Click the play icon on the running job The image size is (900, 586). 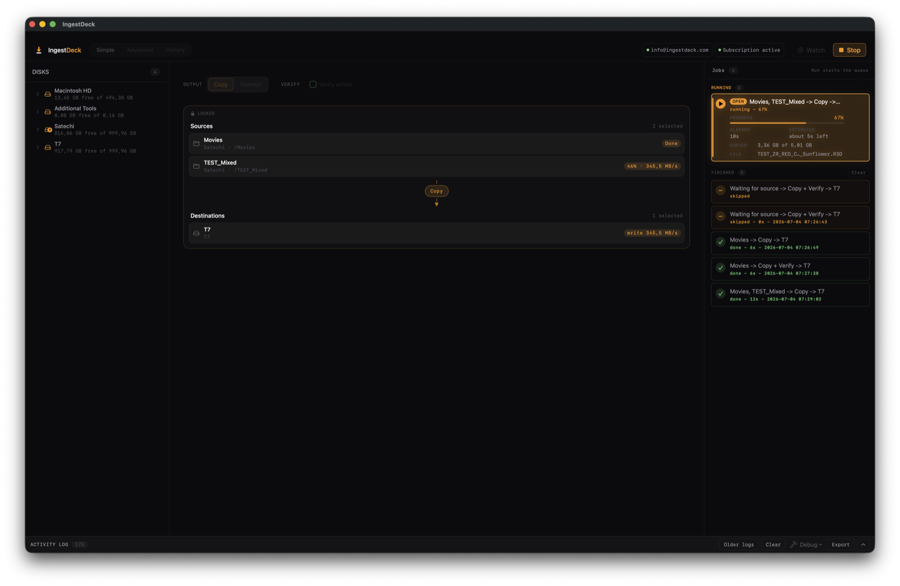pyautogui.click(x=721, y=103)
